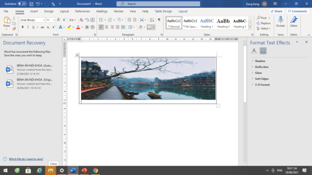Click the table move handle
Viewport: 312px width, 175px height.
click(77, 55)
